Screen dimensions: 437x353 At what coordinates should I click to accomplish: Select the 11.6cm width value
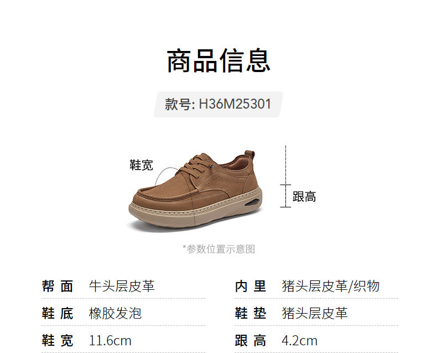110,341
